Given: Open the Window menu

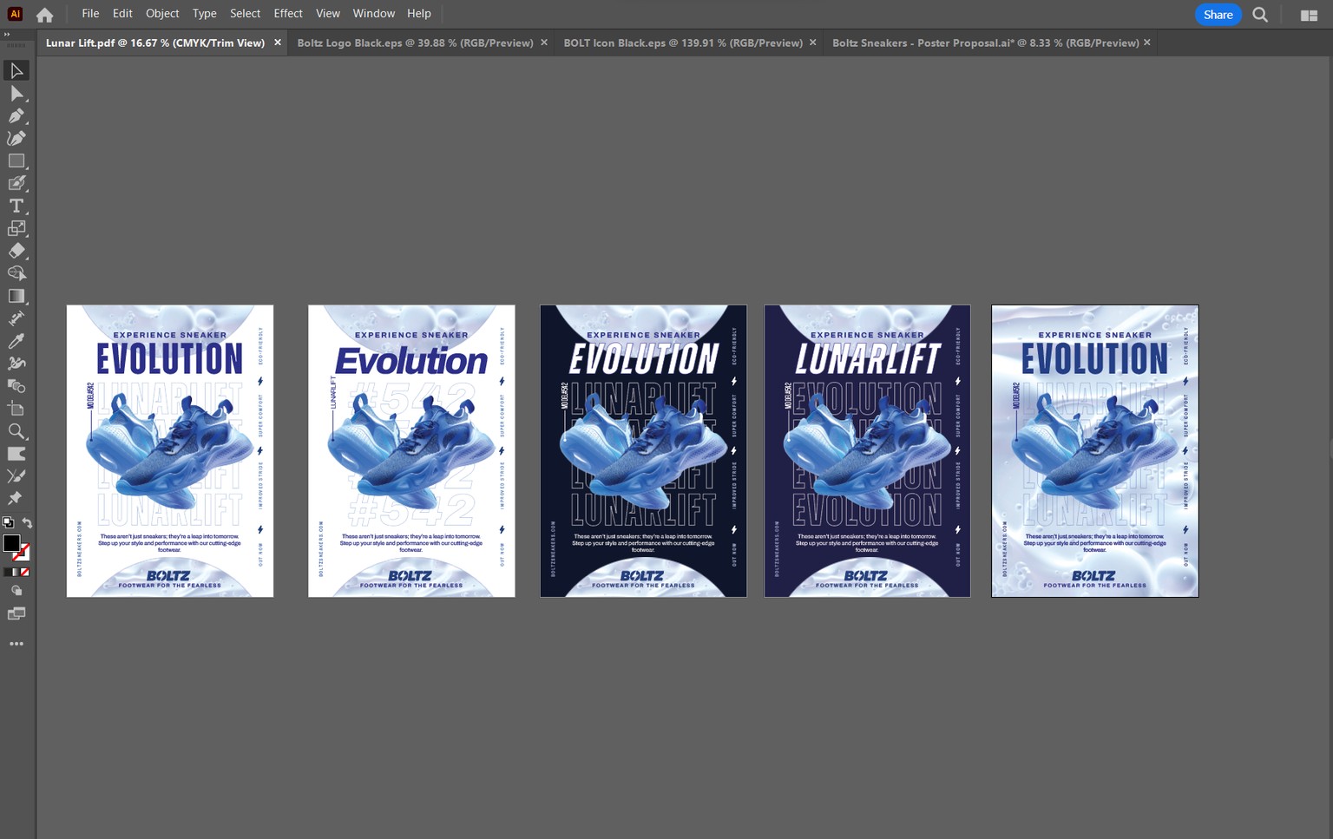Looking at the screenshot, I should [x=374, y=14].
